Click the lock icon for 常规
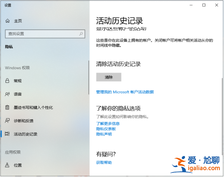Image resolution: width=224 pixels, height=177 pixels. pyautogui.click(x=7, y=81)
